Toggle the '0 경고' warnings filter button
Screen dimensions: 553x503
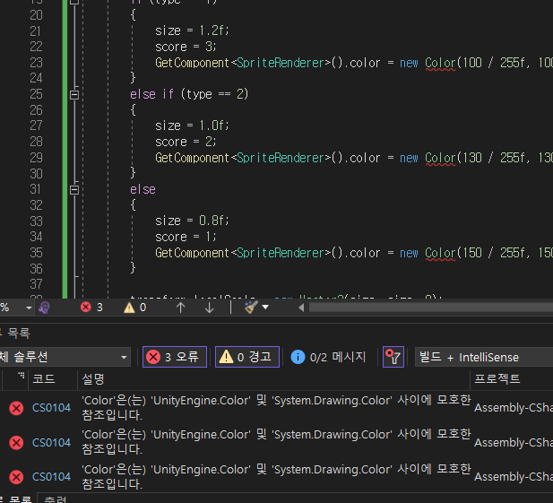point(247,357)
